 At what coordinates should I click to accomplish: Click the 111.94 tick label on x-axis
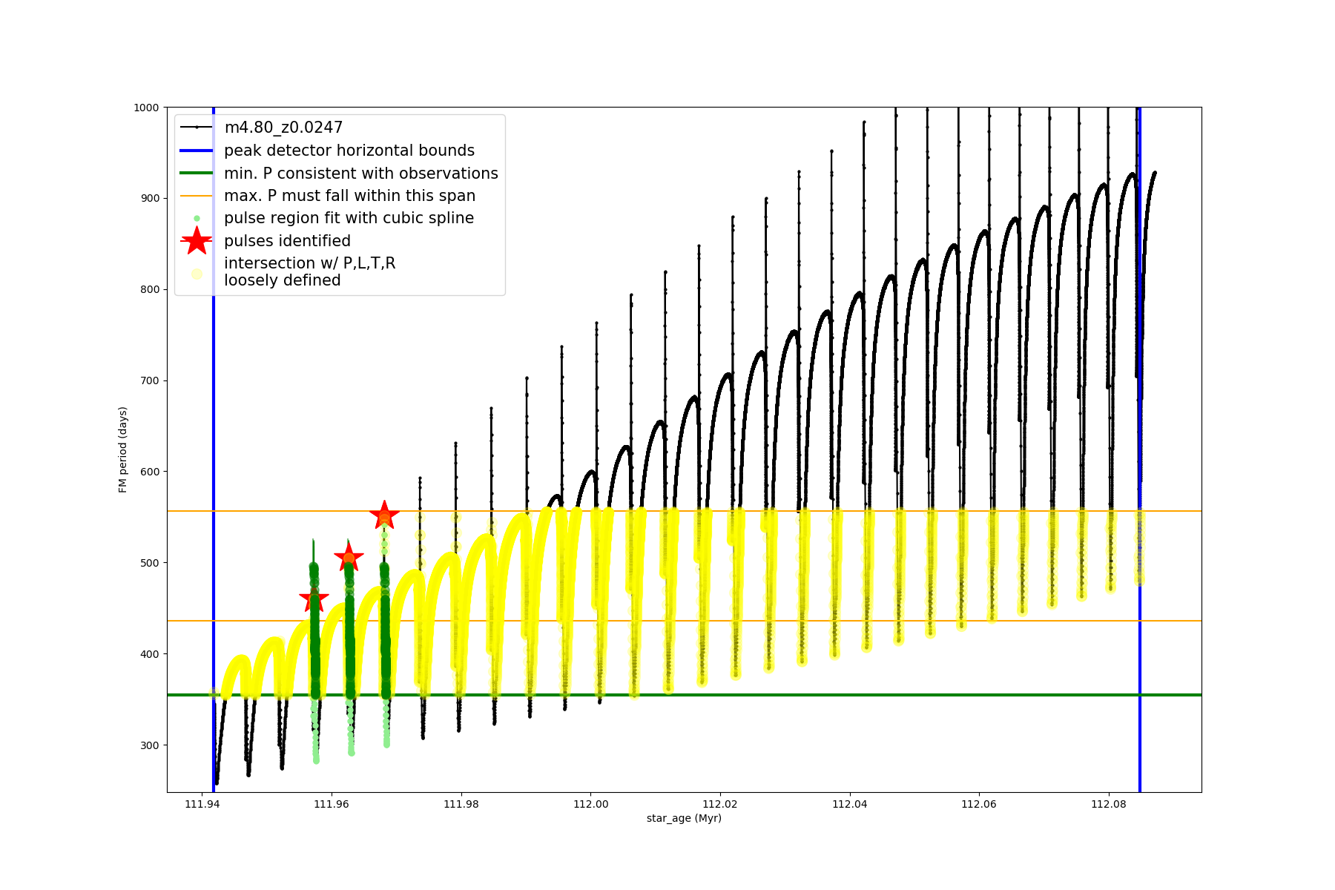202,804
